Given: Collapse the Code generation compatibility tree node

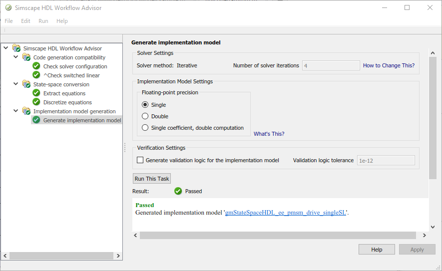Looking at the screenshot, I should 16,57.
